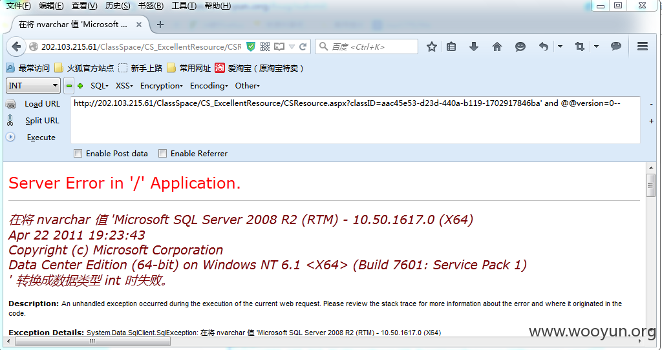Expand the Encryption dropdown menu
The height and width of the screenshot is (350, 662).
point(161,86)
